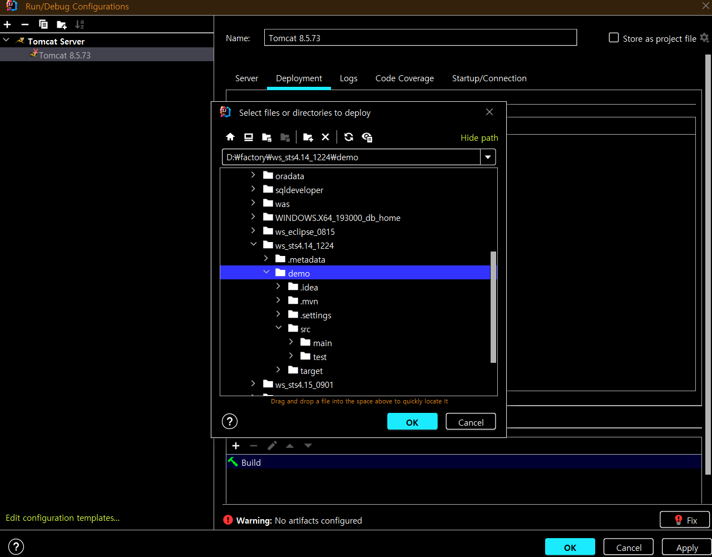712x557 pixels.
Task: Click the deploy path text field
Action: point(351,157)
